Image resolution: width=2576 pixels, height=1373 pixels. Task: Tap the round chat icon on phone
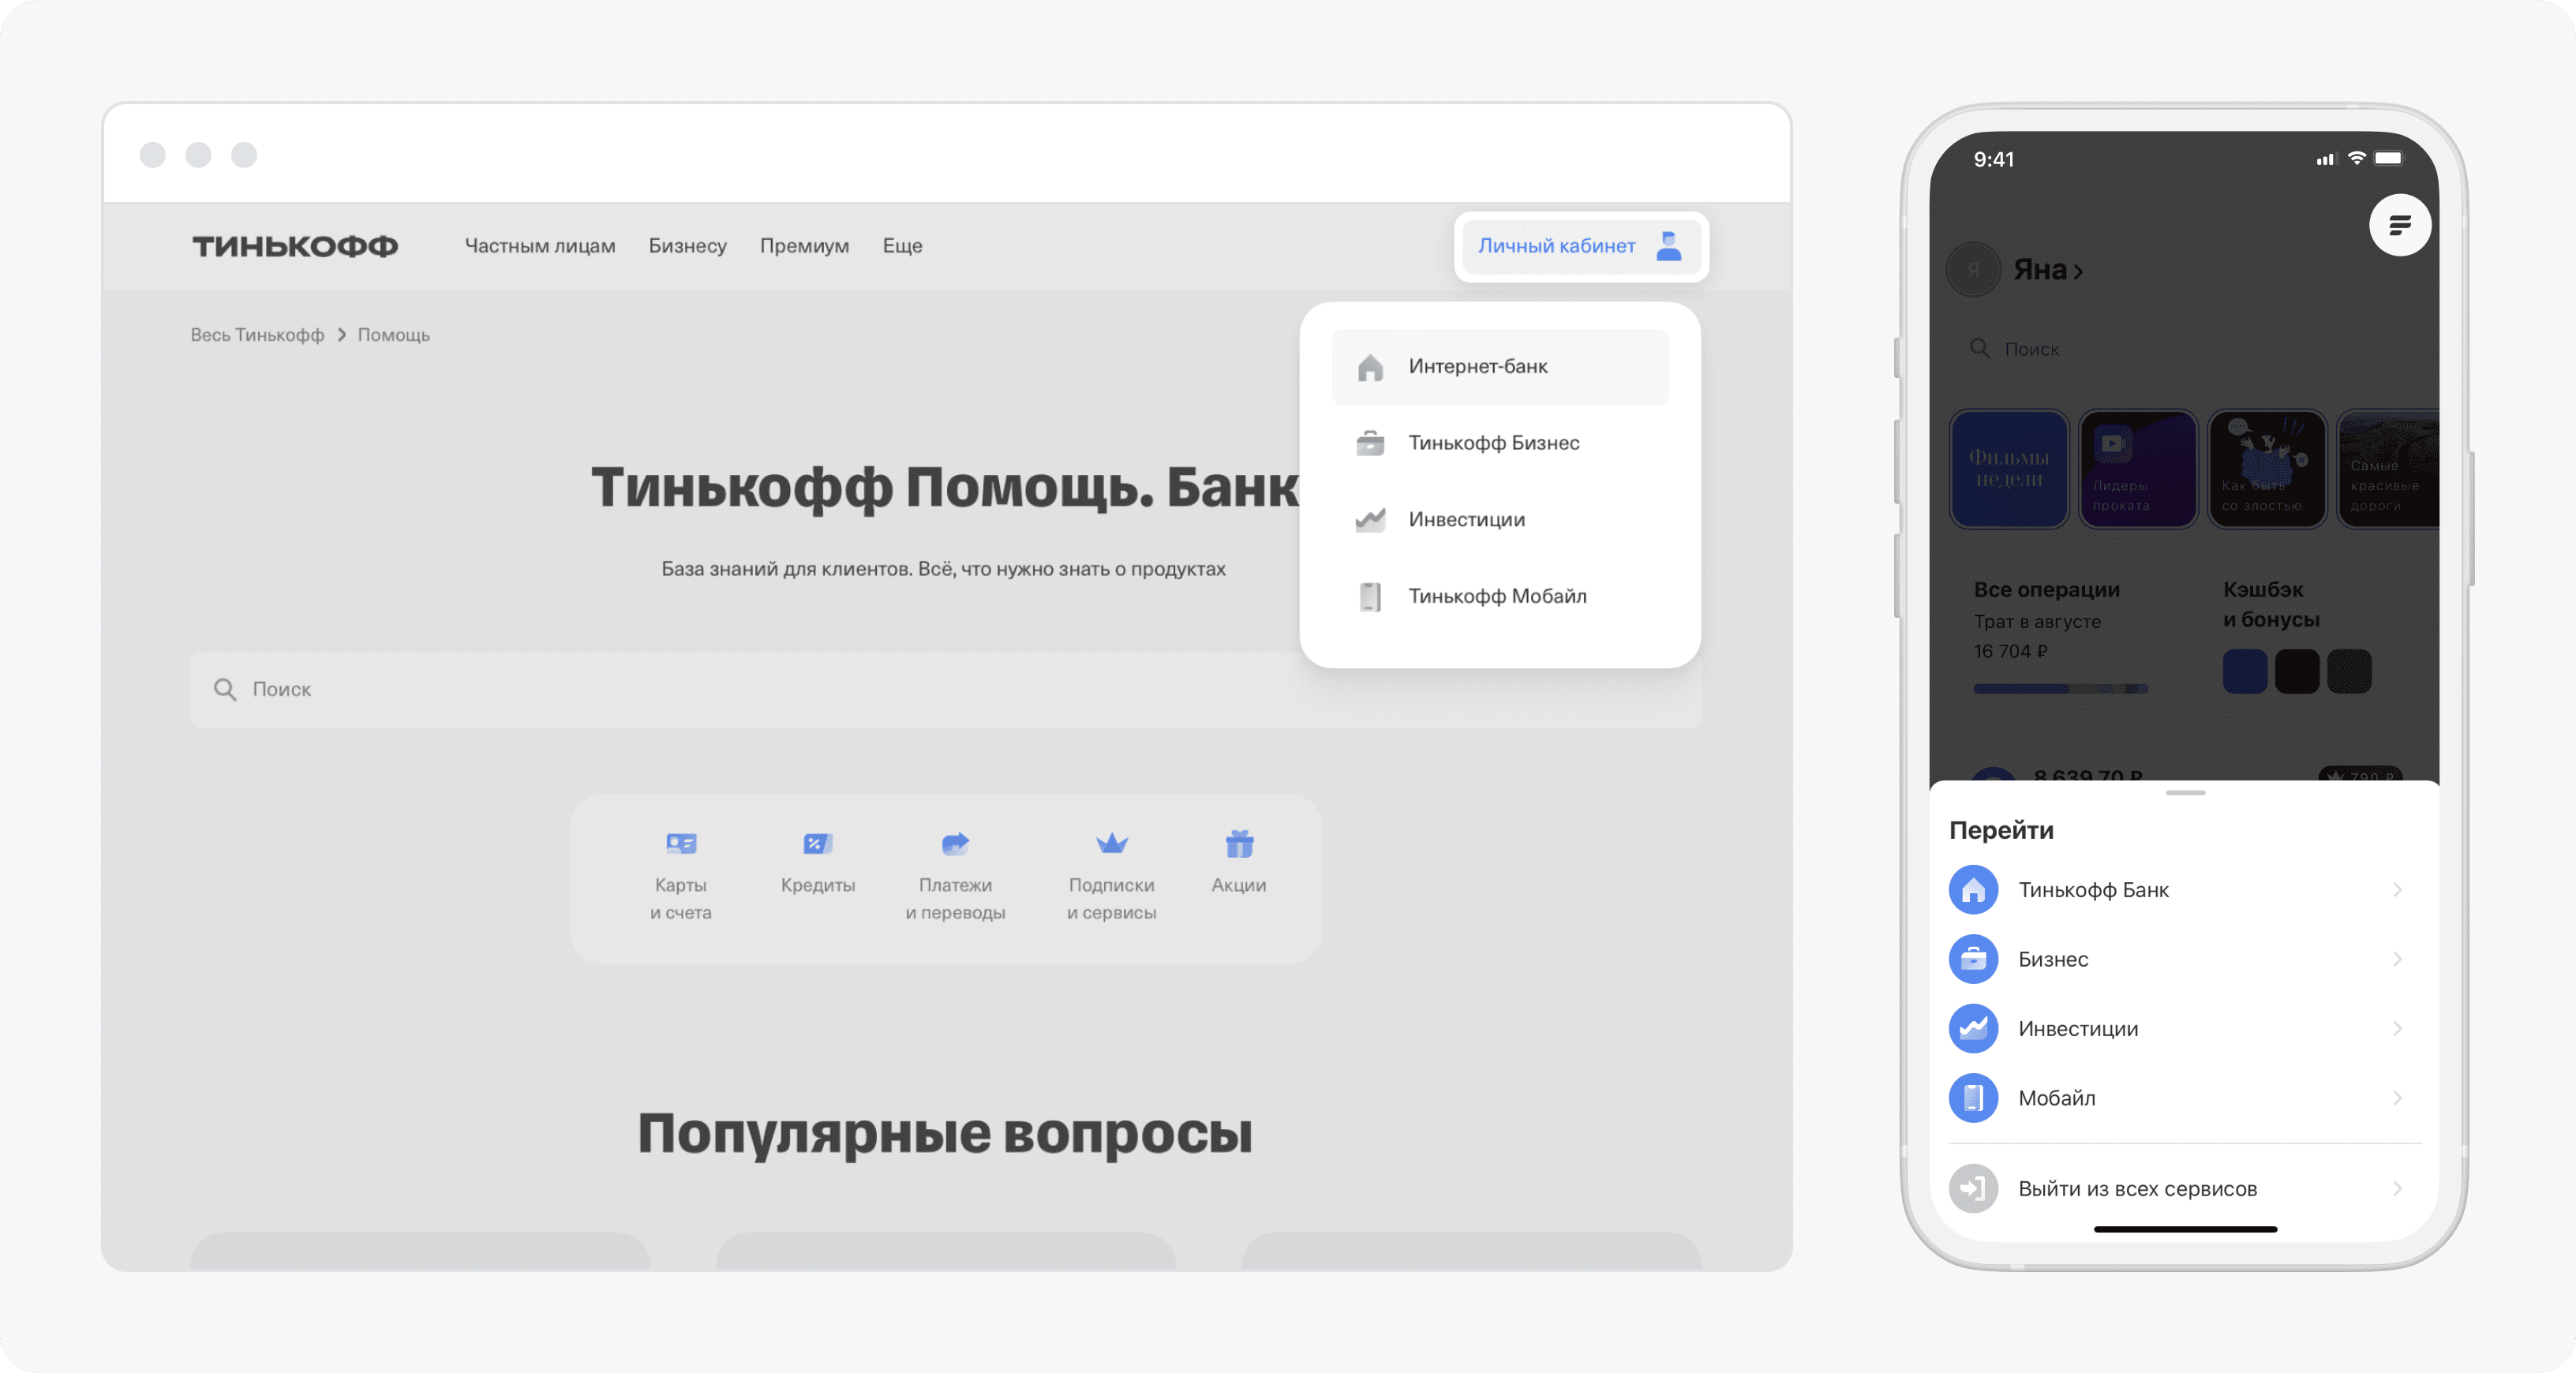2399,225
